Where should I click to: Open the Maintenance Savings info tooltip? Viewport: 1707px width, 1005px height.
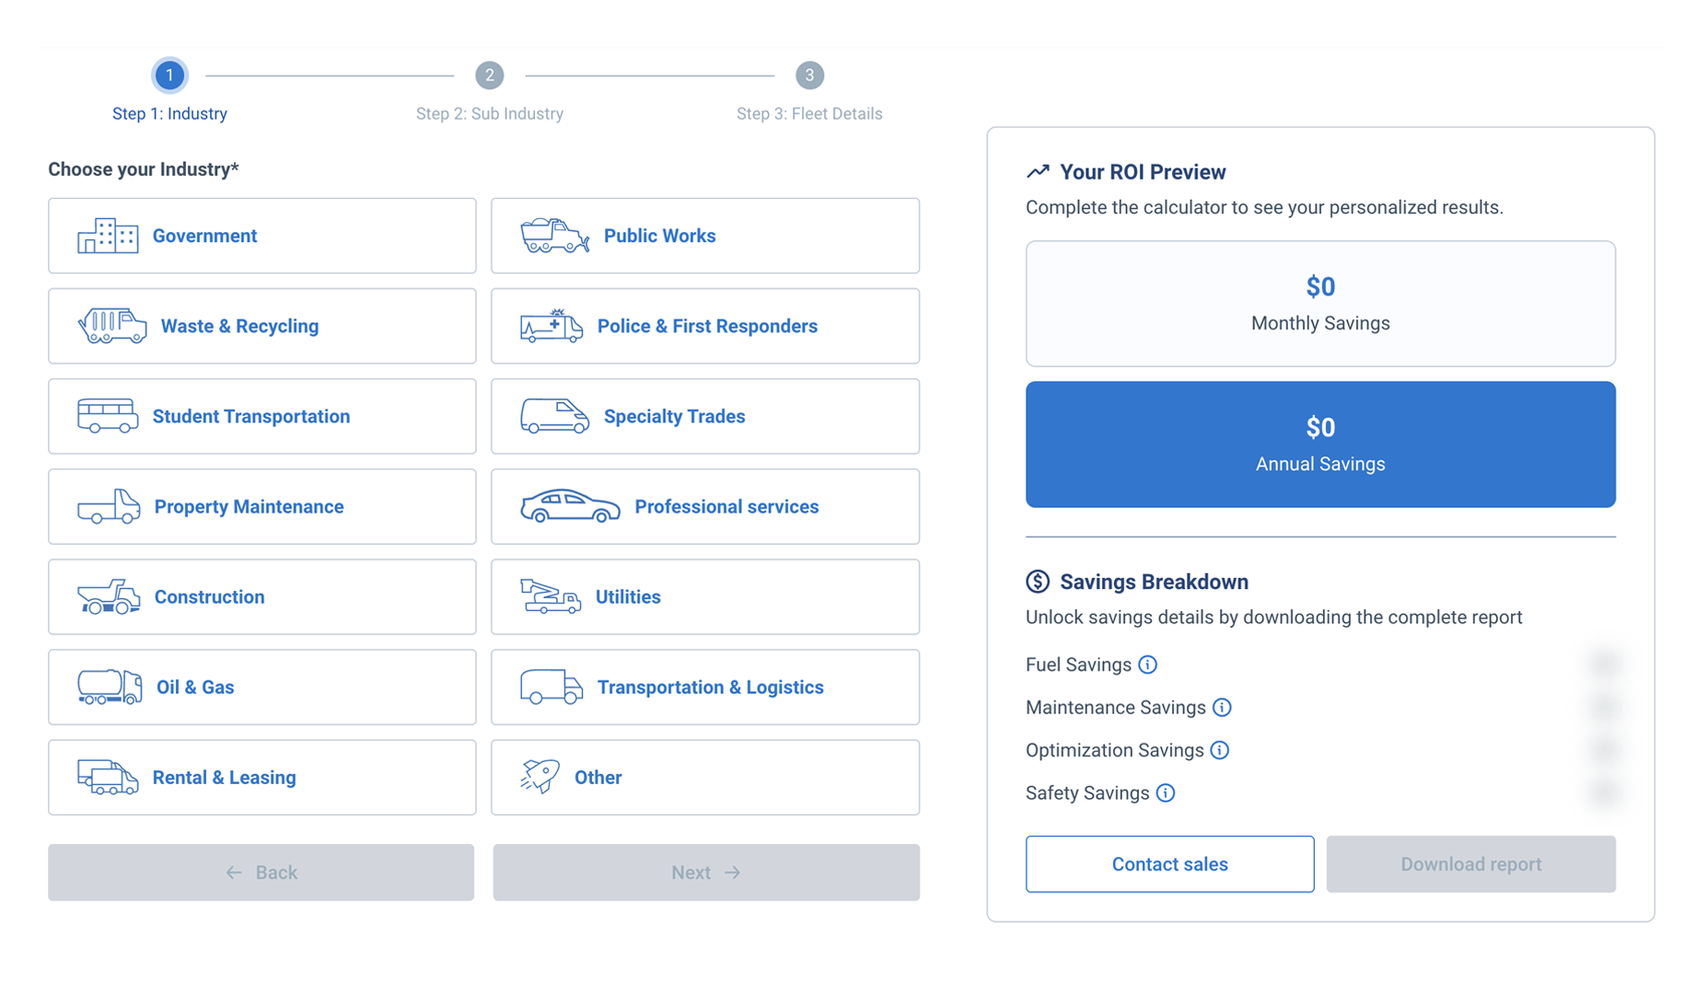[1223, 707]
